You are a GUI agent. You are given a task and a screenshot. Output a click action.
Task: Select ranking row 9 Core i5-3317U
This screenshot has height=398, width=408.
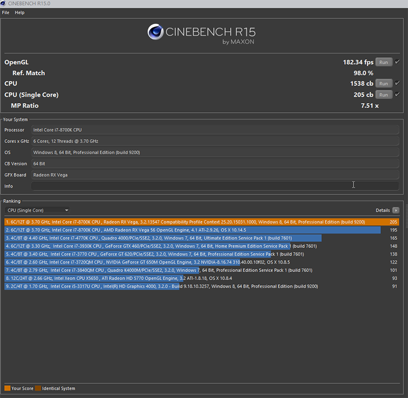click(201, 286)
